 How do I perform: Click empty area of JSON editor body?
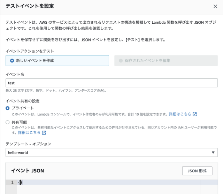[x=109, y=189]
